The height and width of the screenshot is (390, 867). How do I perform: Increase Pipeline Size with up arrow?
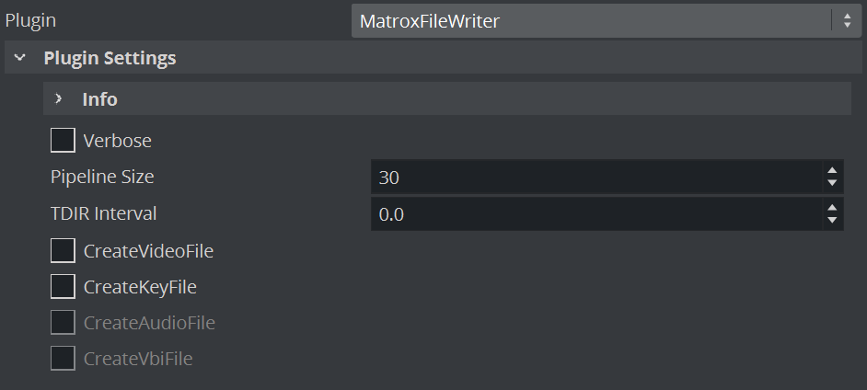click(832, 171)
